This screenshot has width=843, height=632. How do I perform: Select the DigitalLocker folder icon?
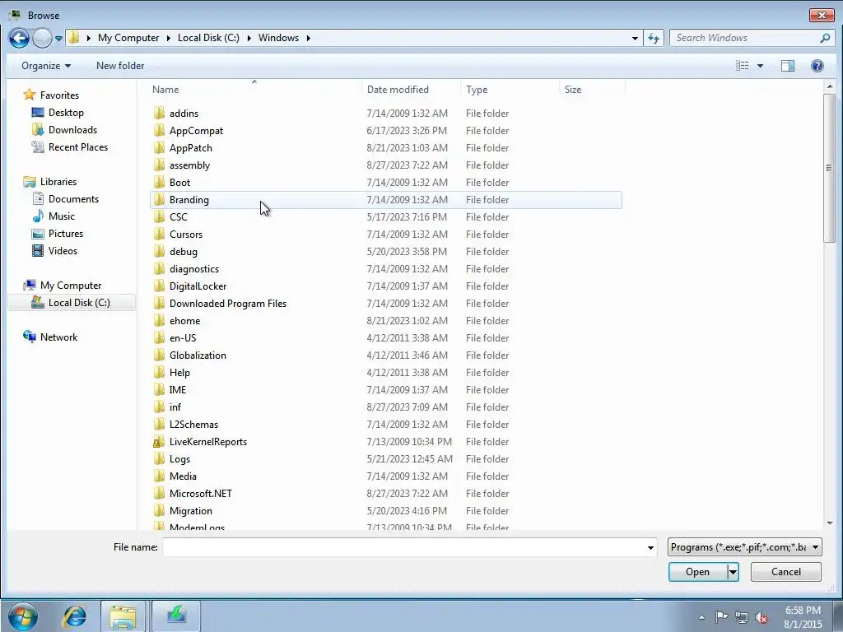point(159,286)
